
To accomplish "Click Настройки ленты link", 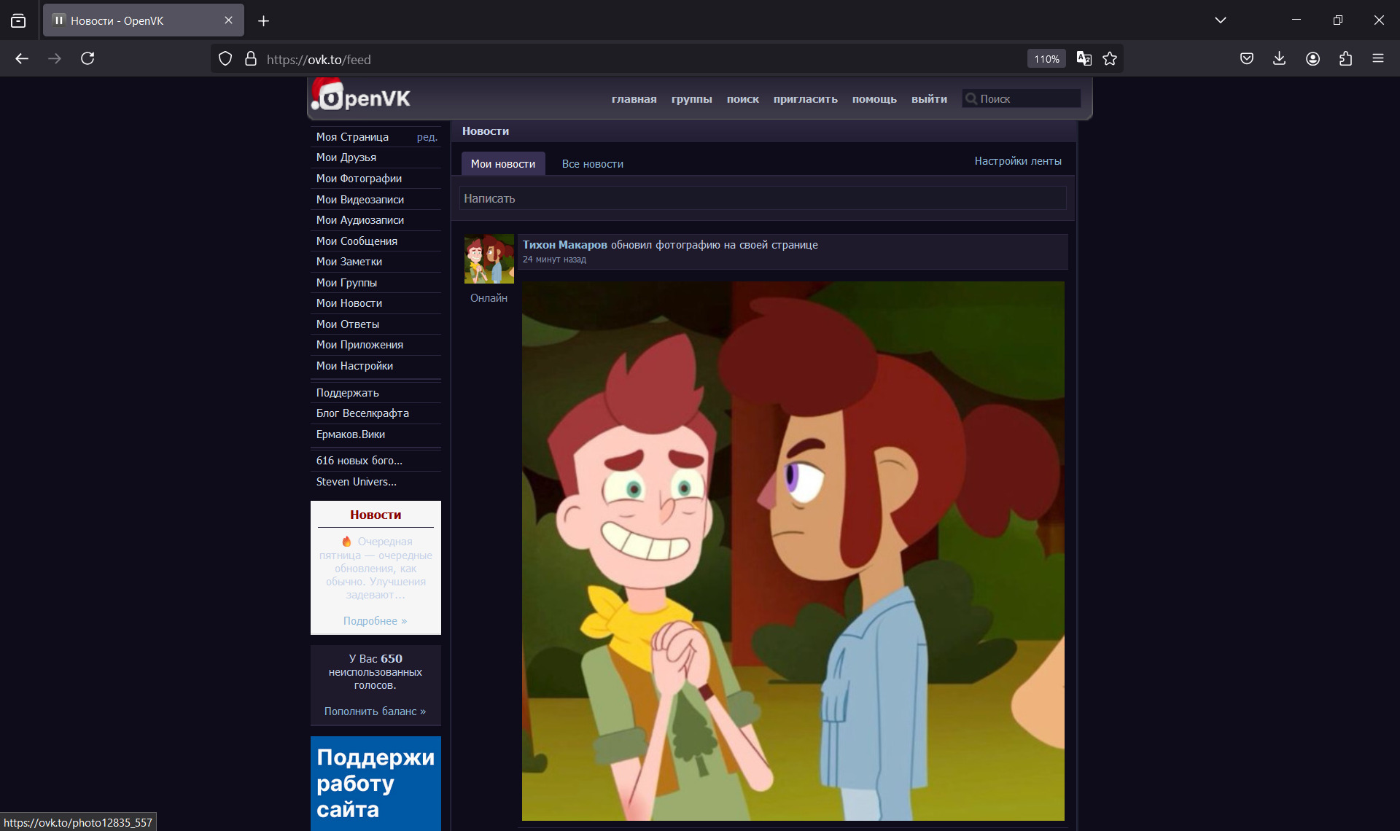I will pyautogui.click(x=1017, y=161).
